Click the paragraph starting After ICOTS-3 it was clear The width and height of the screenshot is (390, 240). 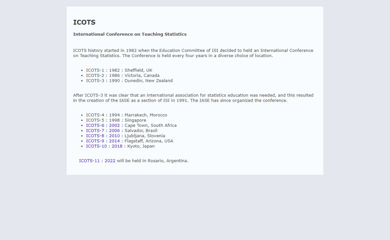pyautogui.click(x=193, y=98)
